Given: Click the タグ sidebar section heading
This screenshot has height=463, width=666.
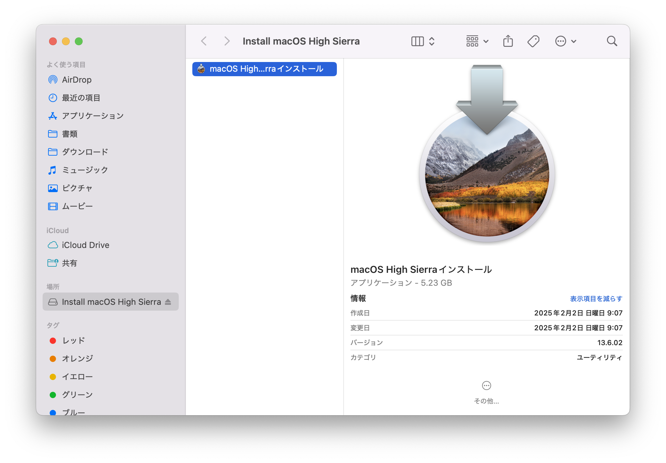Looking at the screenshot, I should 53,325.
